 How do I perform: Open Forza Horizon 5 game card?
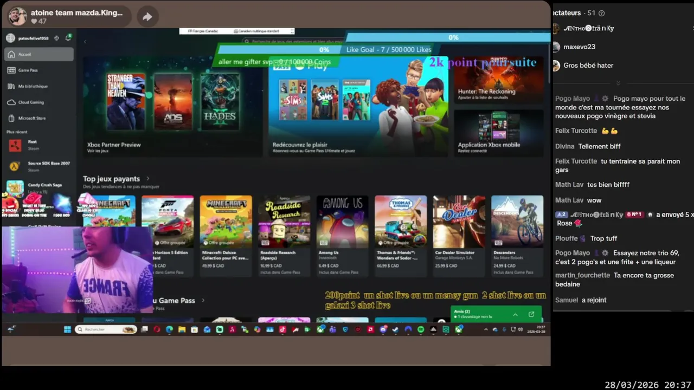tap(168, 236)
